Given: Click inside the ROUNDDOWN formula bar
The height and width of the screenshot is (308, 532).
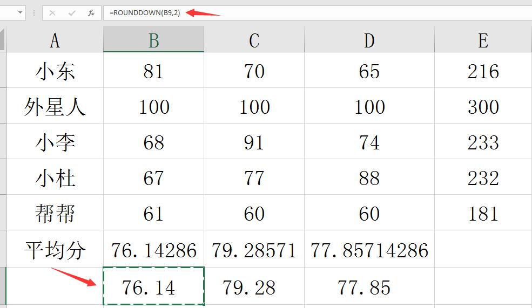Looking at the screenshot, I should click(x=317, y=13).
